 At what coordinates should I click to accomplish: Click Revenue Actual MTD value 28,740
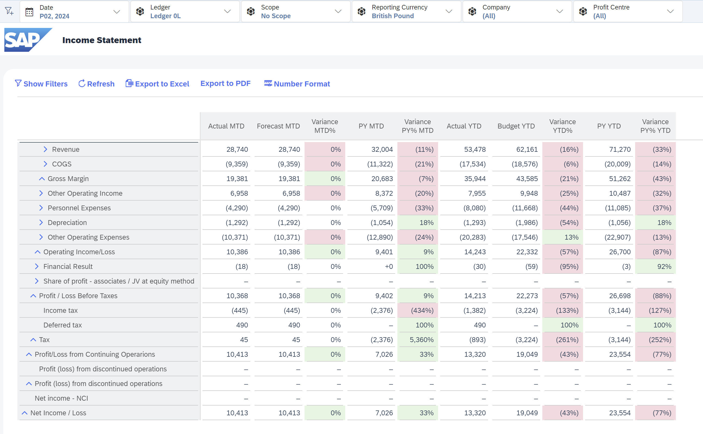237,149
